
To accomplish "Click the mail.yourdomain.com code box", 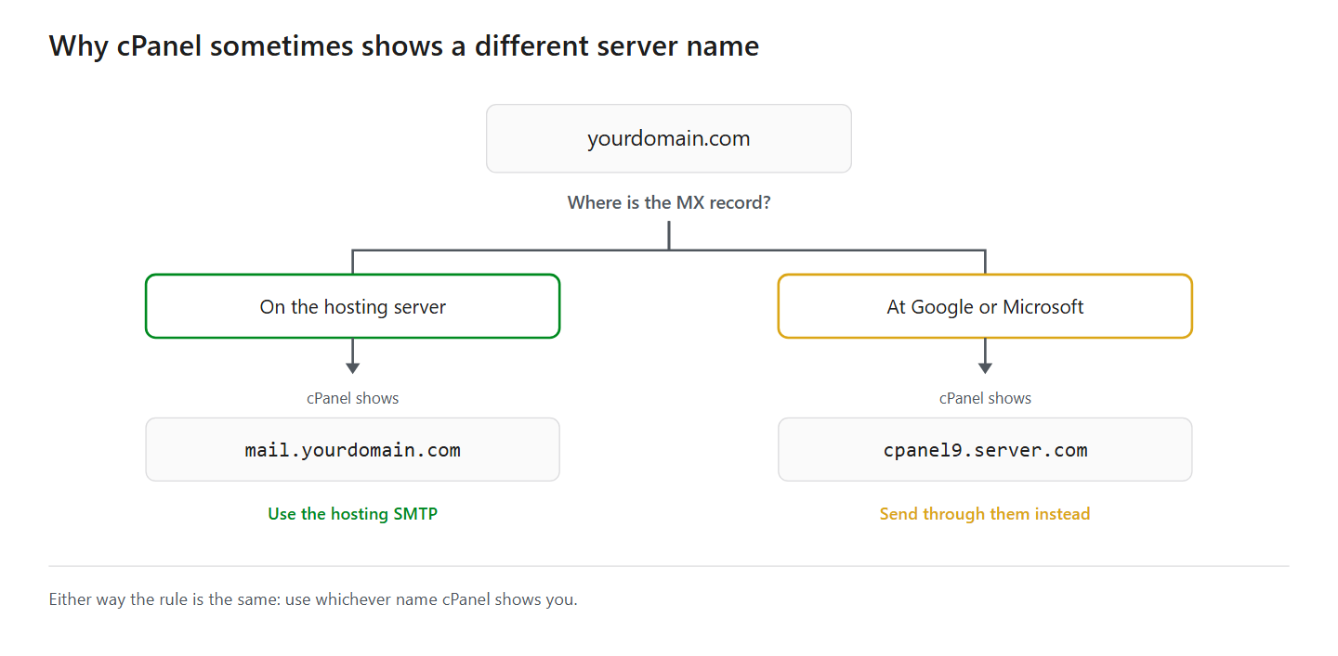I will pos(353,450).
